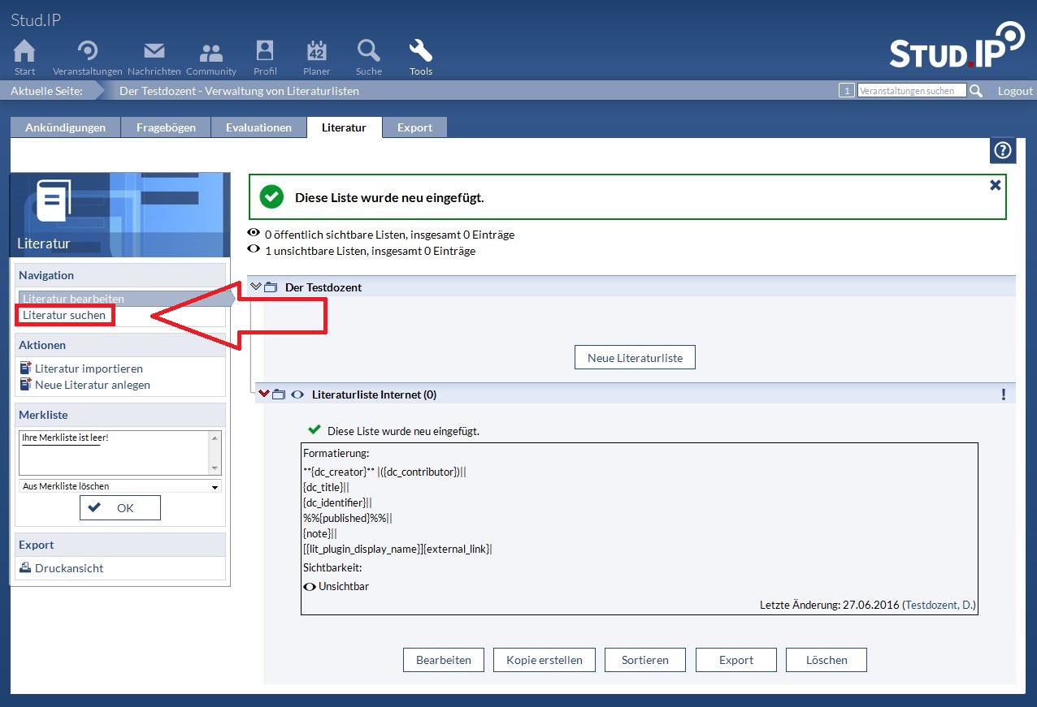
Task: Switch to the Ankündigungen tab
Action: tap(65, 127)
